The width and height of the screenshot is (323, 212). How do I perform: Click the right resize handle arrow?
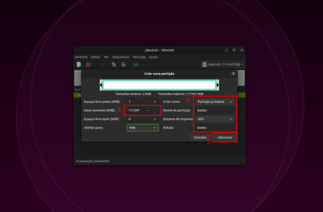click(x=218, y=85)
